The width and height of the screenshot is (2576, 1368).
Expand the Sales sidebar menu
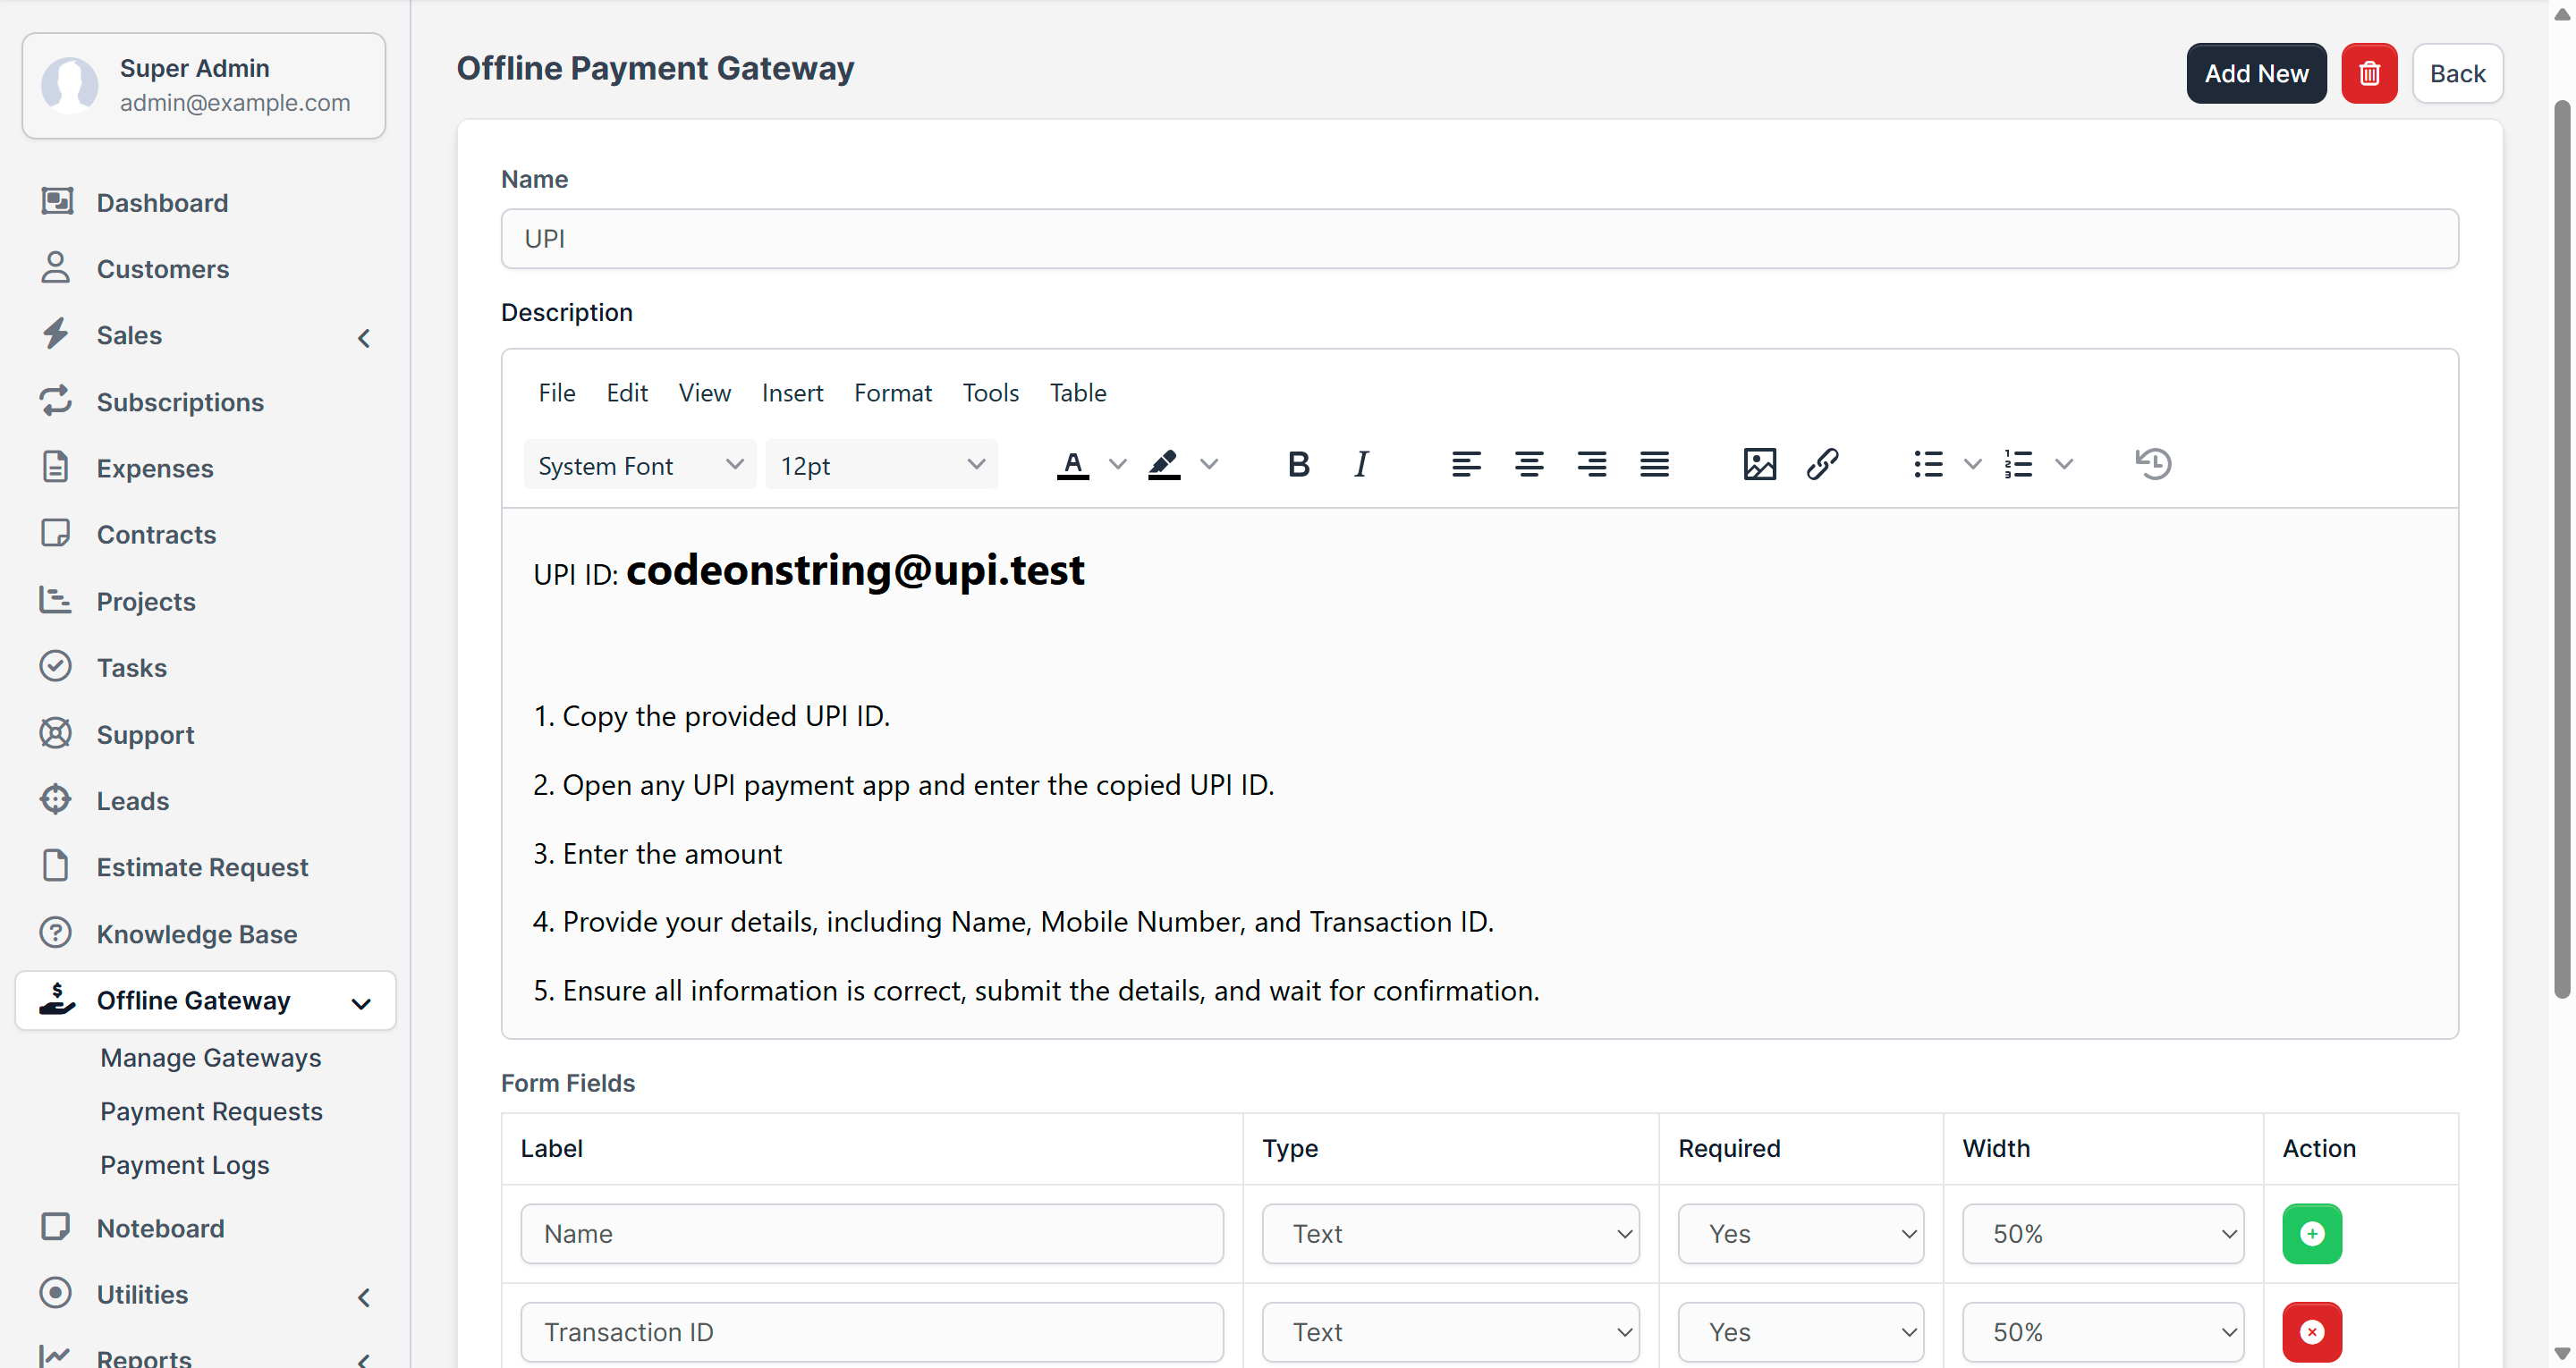pos(205,336)
